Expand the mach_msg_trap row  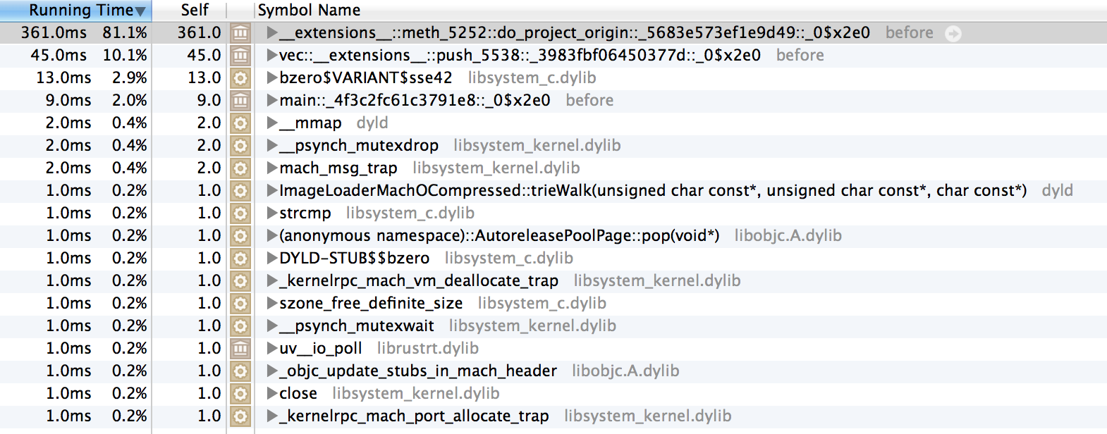pyautogui.click(x=271, y=168)
